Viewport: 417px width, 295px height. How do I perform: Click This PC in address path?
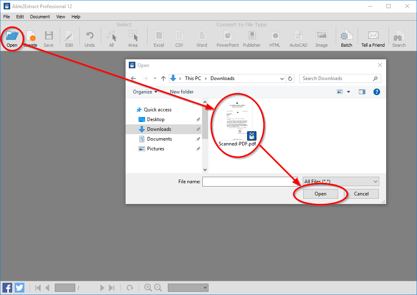[x=193, y=78]
